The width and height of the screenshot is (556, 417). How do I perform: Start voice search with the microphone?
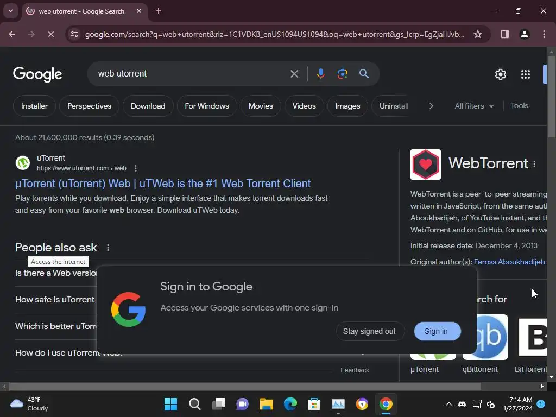pyautogui.click(x=320, y=74)
